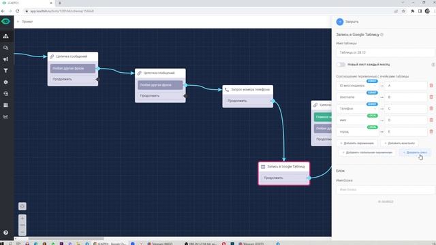
Task: Open the globe sidebar icon
Action: click(x=5, y=94)
